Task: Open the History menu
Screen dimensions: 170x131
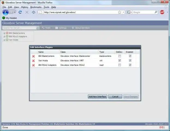Action: pos(25,7)
